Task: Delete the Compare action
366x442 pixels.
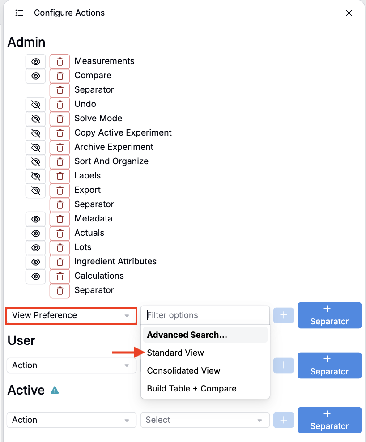Action: (60, 76)
